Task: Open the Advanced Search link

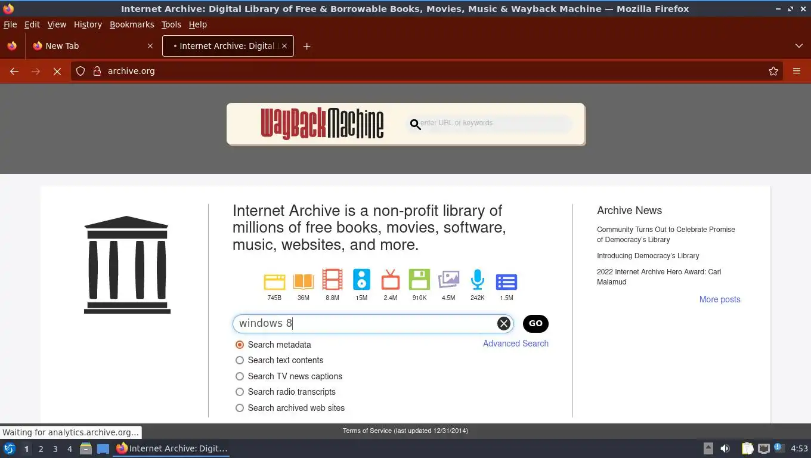Action: (x=516, y=343)
